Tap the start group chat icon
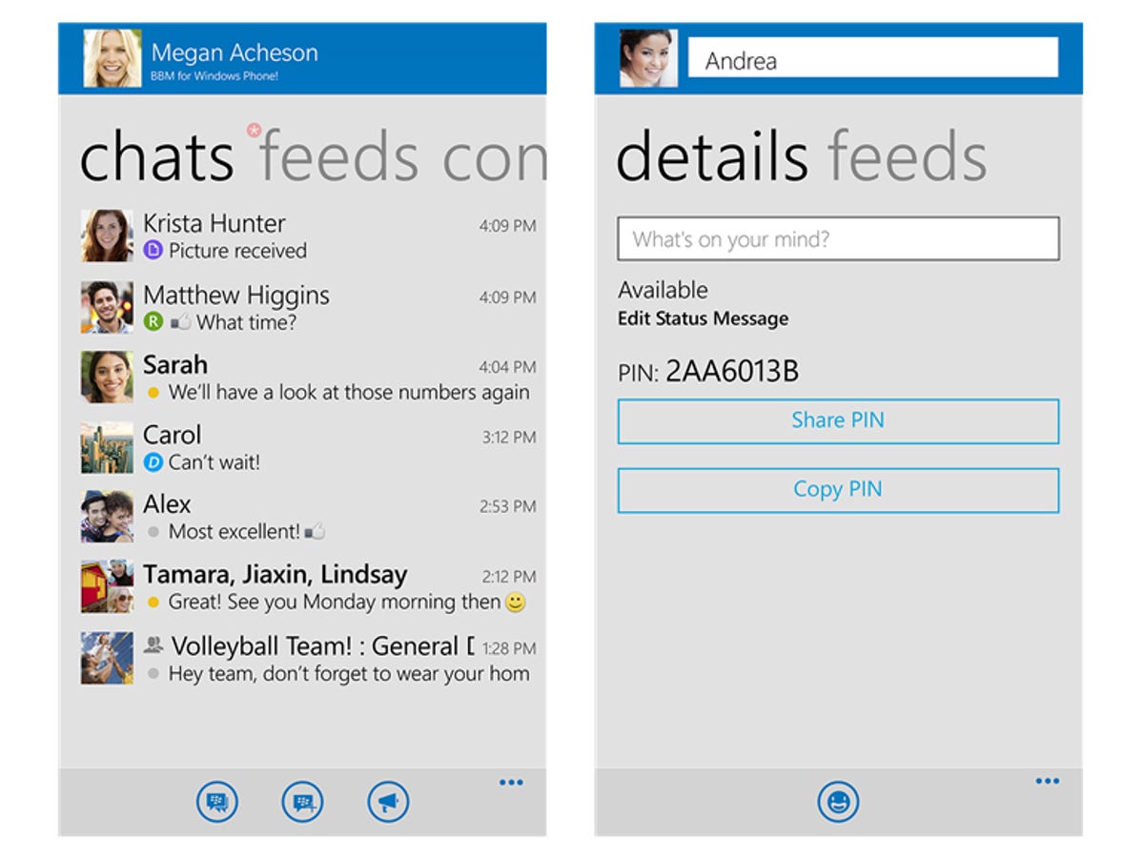The height and width of the screenshot is (859, 1144). click(x=302, y=803)
